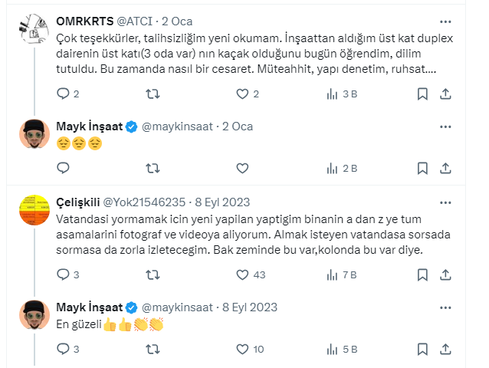The height and width of the screenshot is (368, 489).
Task: Share the 'En güzeli' reply
Action: (x=446, y=349)
